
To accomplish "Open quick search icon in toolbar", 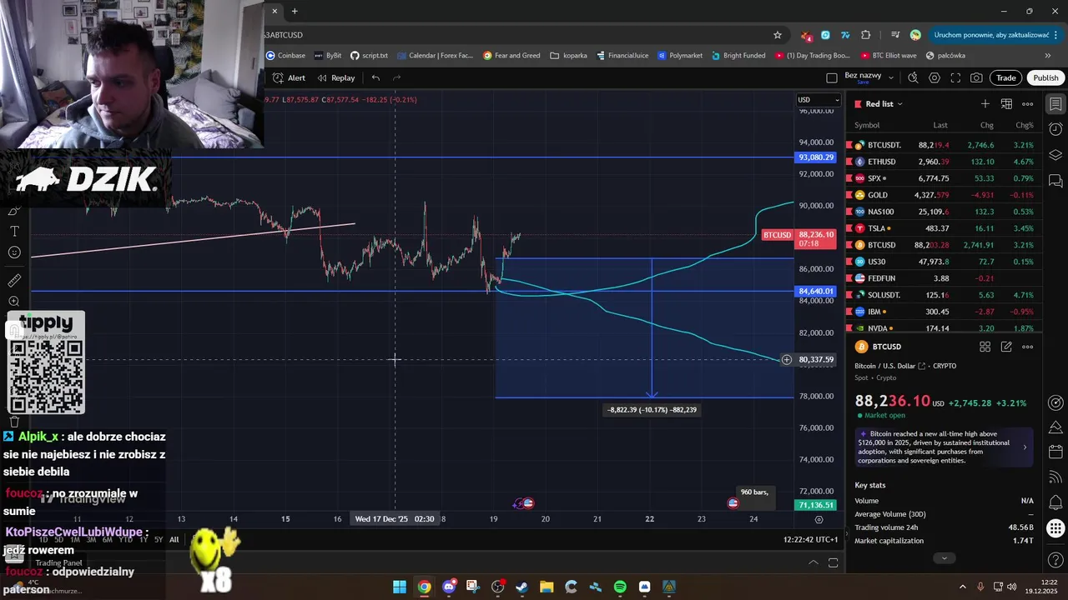I will tap(913, 77).
